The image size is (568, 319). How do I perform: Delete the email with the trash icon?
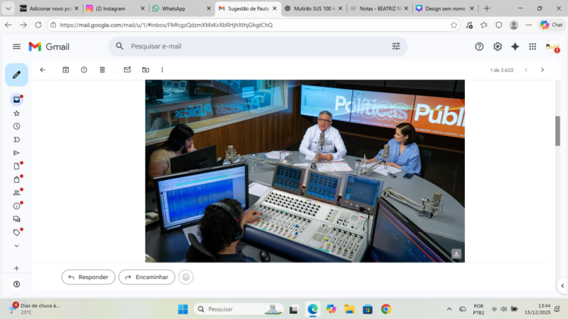[x=102, y=70]
